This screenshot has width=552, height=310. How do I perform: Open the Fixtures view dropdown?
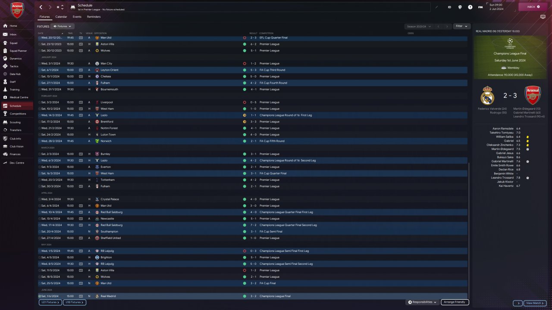point(62,26)
